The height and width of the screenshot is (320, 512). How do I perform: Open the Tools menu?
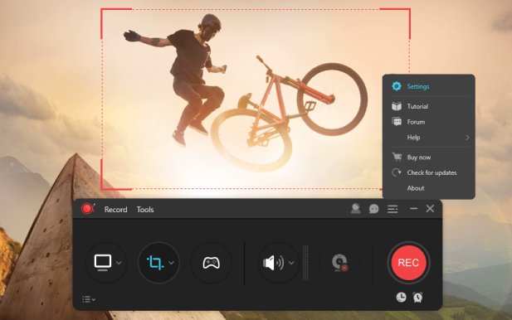[x=145, y=210]
